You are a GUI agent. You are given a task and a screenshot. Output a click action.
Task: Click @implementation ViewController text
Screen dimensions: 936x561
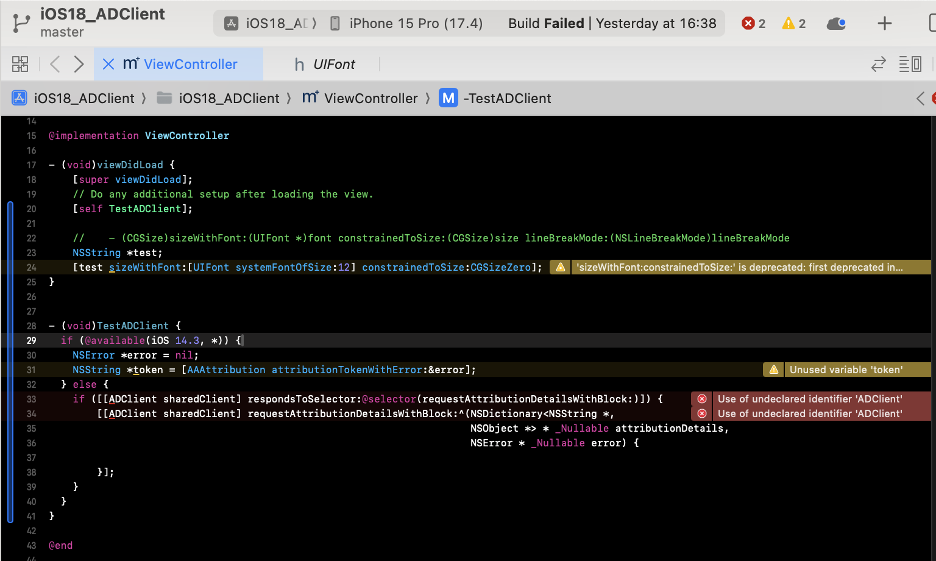(139, 135)
